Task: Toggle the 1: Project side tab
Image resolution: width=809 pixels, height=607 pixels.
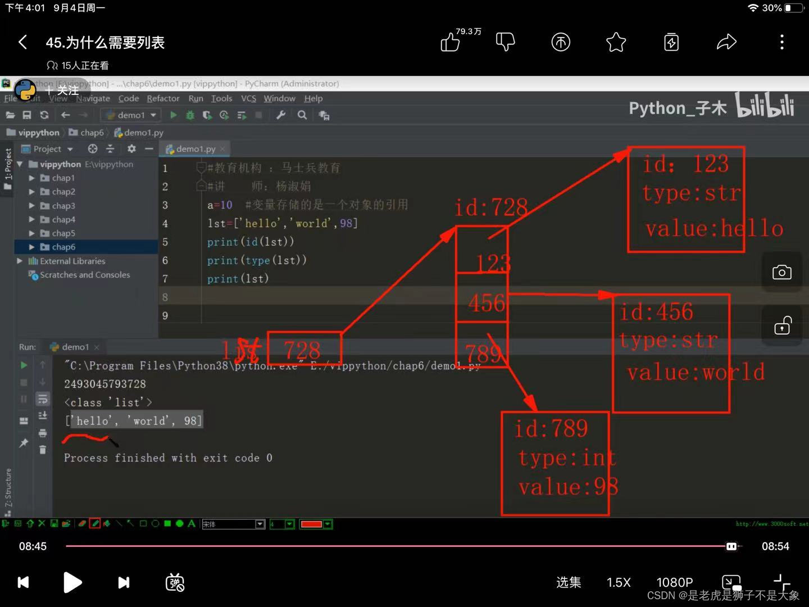Action: (x=7, y=169)
